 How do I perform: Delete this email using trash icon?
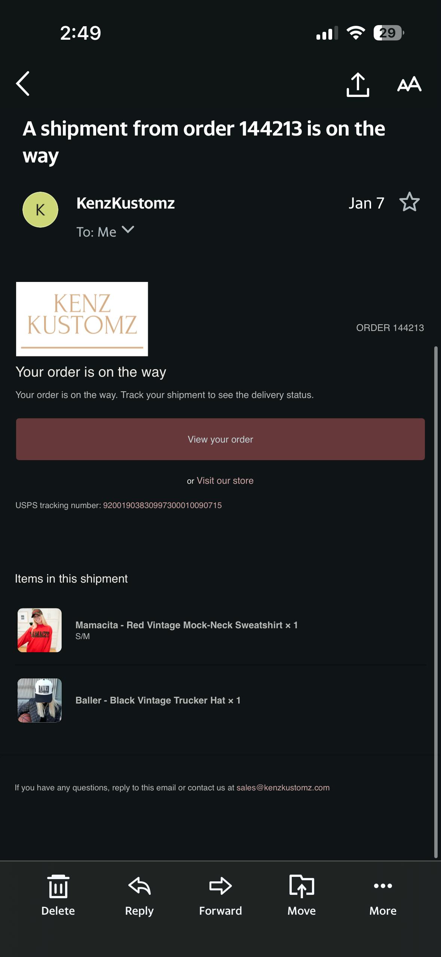pyautogui.click(x=58, y=895)
